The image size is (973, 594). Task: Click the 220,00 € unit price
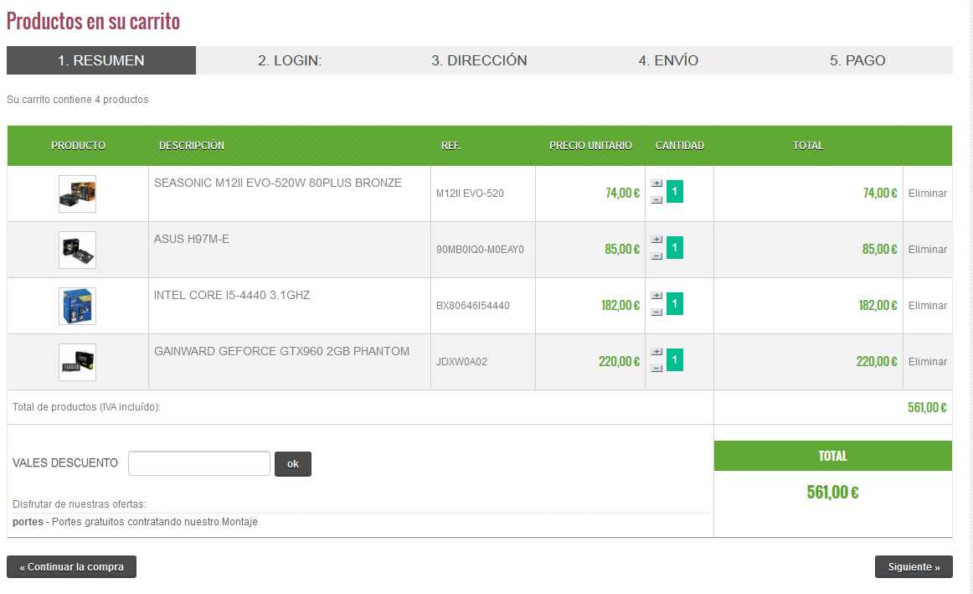(620, 361)
